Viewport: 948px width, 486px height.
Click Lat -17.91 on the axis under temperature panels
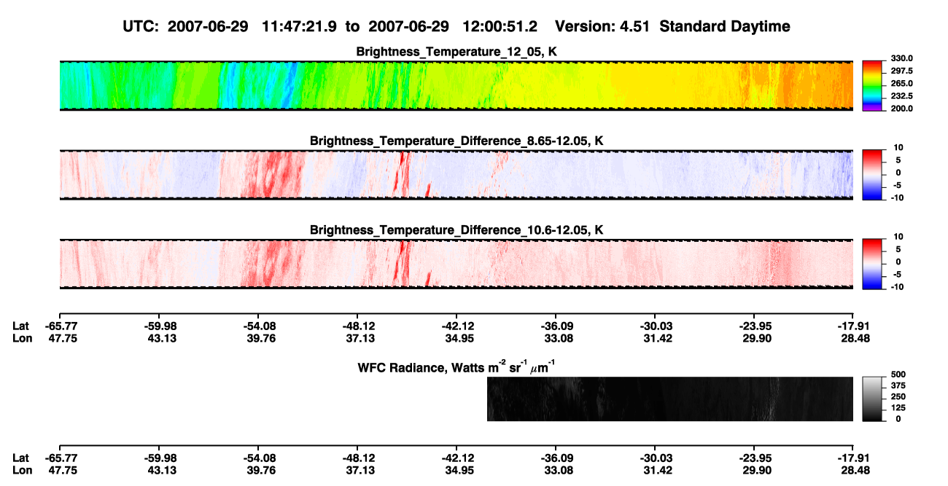(x=853, y=326)
